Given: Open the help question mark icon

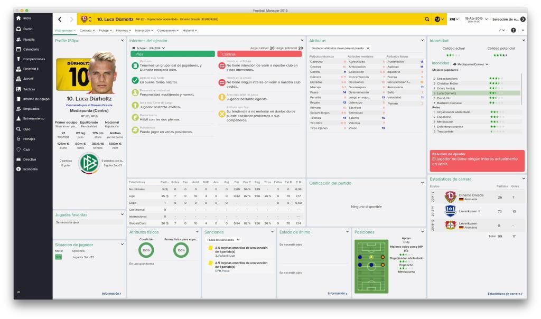Looking at the screenshot, I should click(514, 30).
